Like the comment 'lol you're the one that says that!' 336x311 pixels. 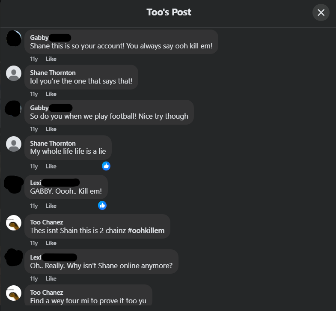click(51, 94)
